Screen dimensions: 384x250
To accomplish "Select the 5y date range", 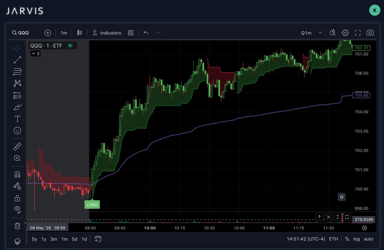I will 35,239.
